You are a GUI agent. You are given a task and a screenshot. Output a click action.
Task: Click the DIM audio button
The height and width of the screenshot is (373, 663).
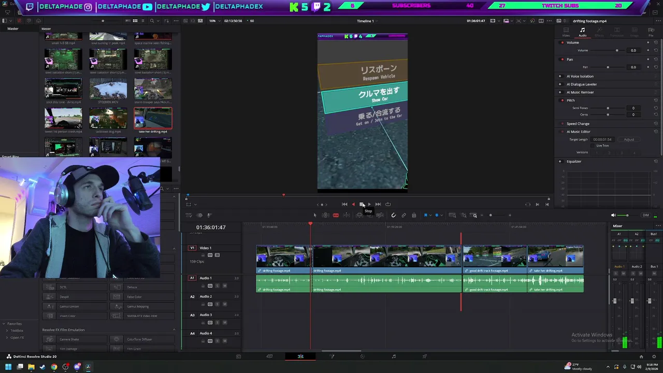tap(645, 215)
